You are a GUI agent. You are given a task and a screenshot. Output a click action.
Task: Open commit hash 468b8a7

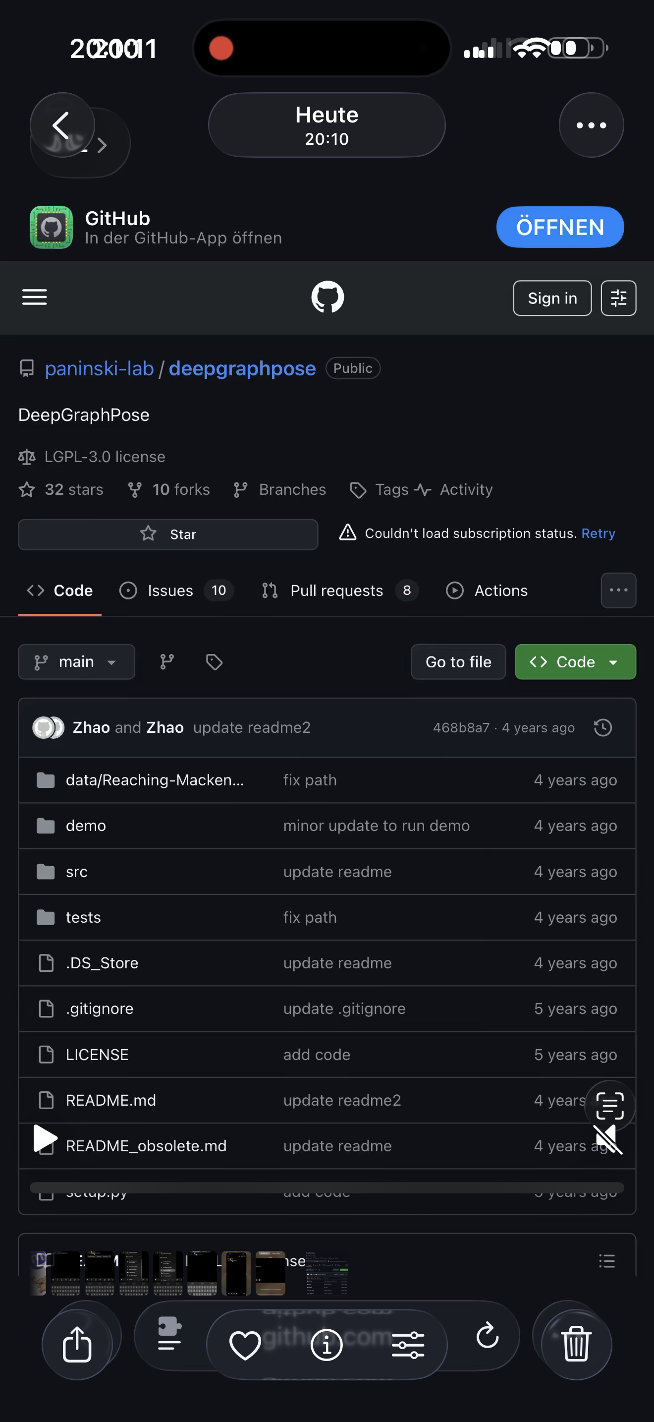[461, 727]
